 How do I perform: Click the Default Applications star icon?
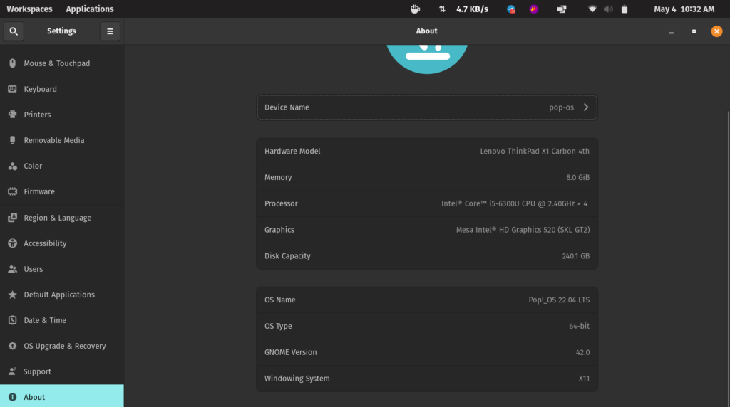tap(13, 295)
